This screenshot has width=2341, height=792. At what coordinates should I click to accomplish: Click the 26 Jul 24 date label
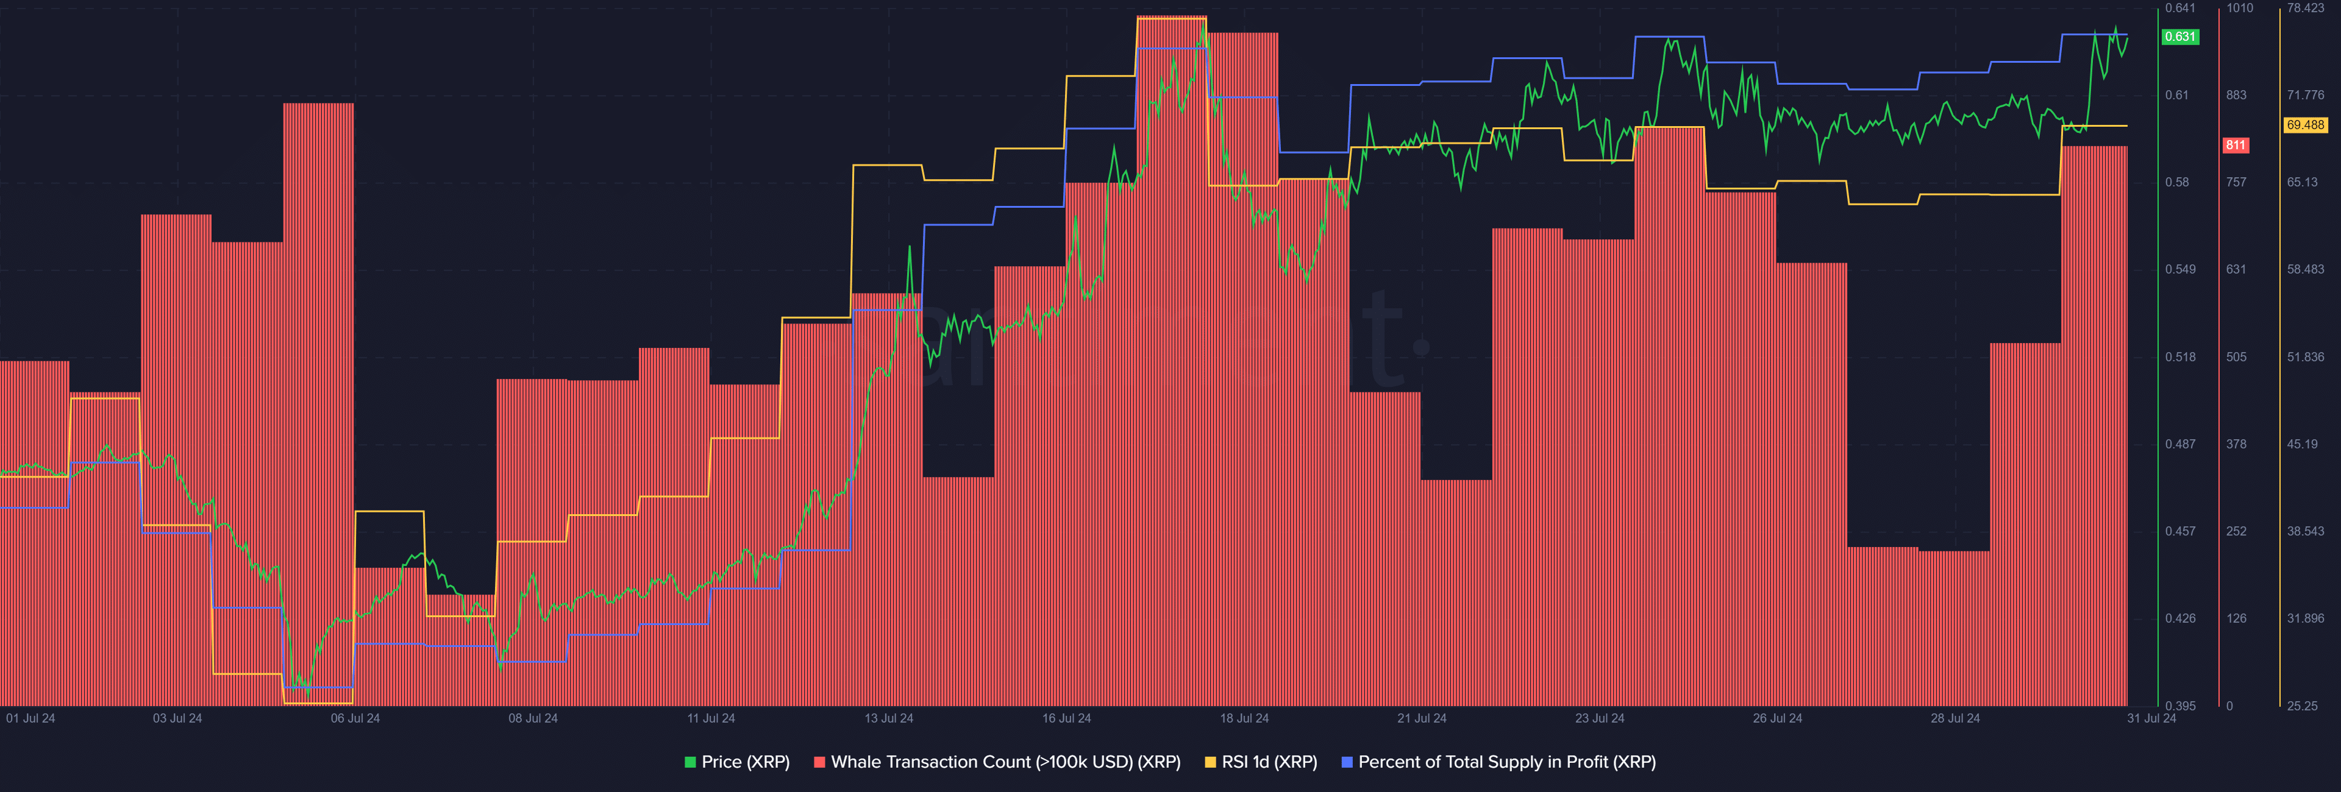(1778, 718)
